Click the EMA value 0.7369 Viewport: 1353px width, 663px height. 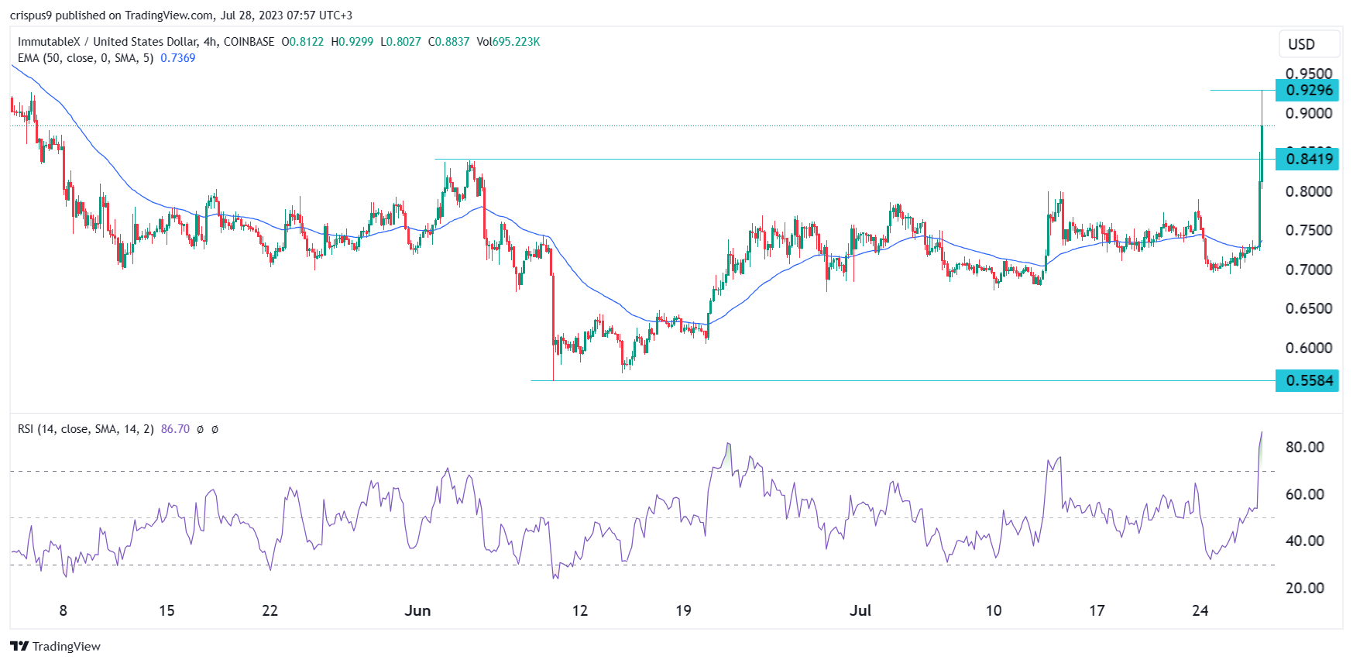[x=178, y=58]
